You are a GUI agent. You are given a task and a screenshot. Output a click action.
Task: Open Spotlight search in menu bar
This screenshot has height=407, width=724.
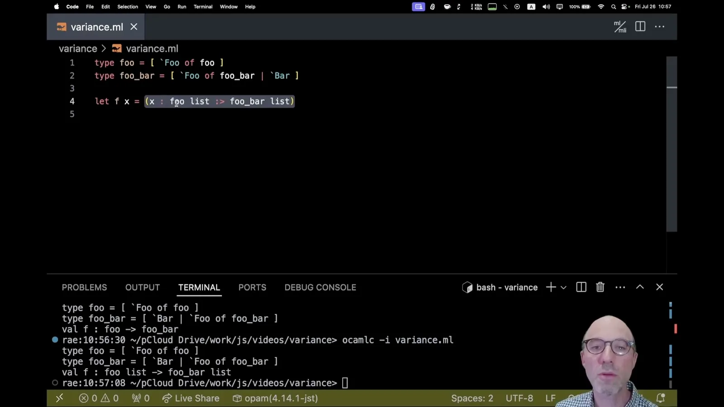614,7
